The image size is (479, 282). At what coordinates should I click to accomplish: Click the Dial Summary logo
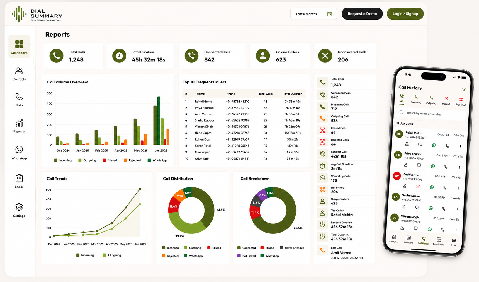click(x=37, y=14)
